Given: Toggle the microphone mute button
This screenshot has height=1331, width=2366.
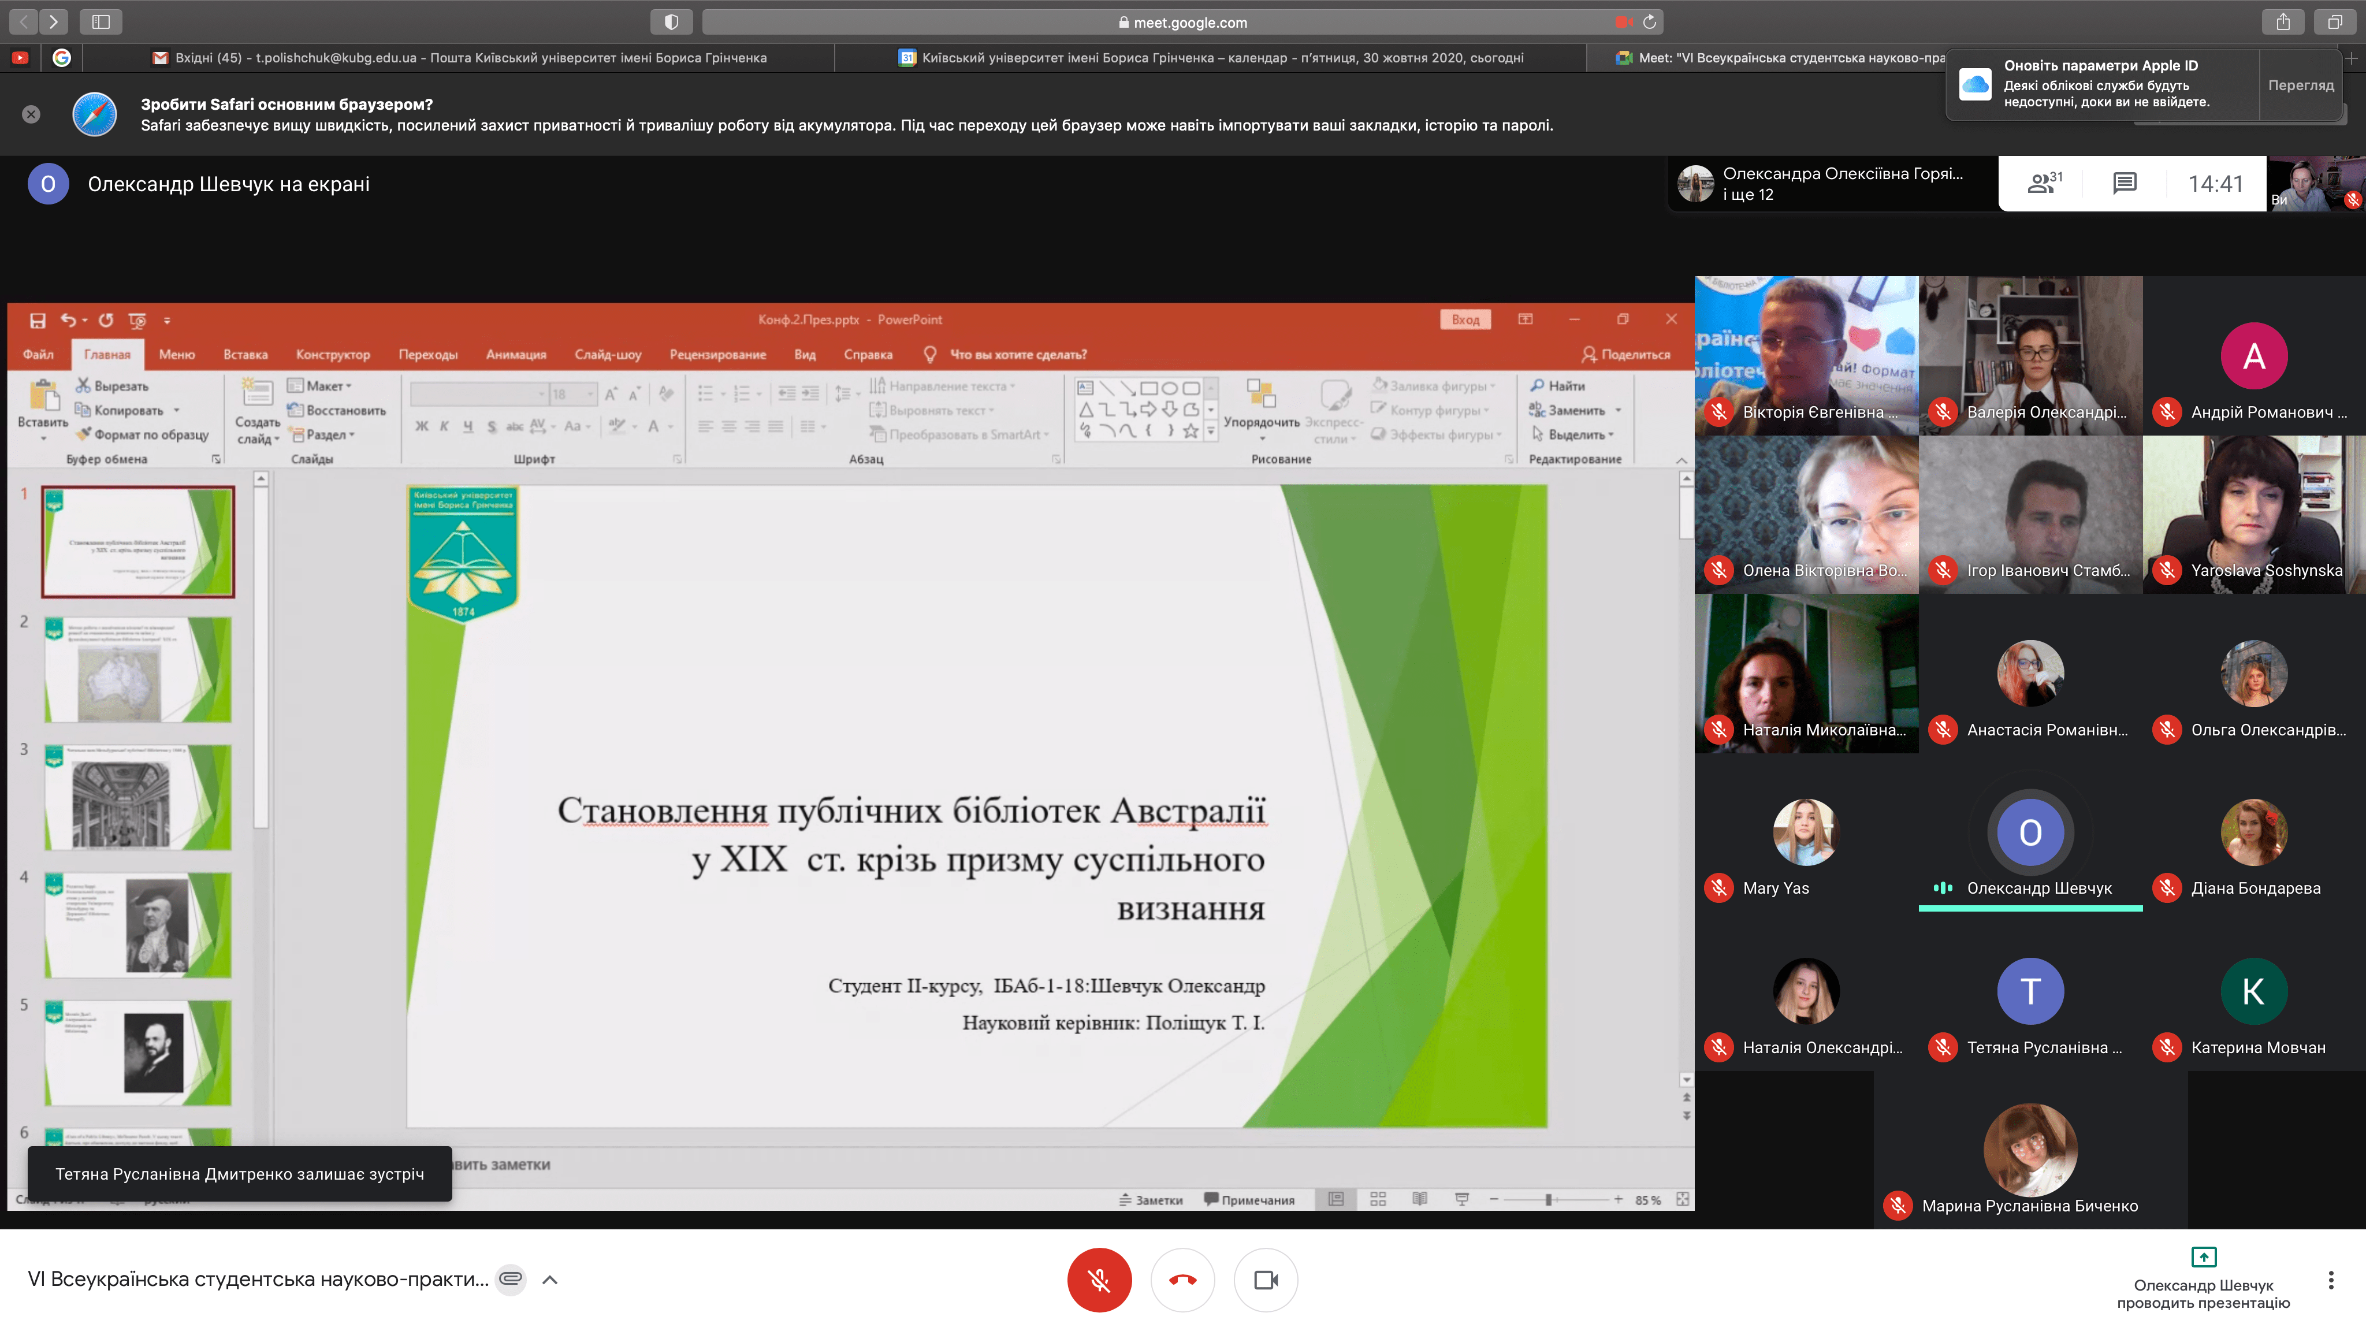Looking at the screenshot, I should 1099,1280.
